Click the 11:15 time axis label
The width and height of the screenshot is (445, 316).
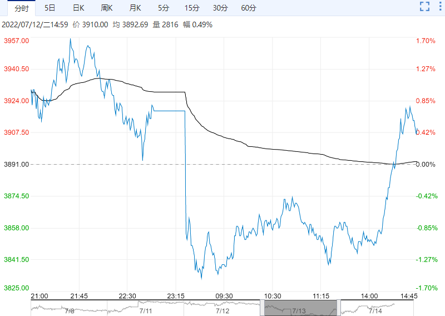tap(321, 296)
